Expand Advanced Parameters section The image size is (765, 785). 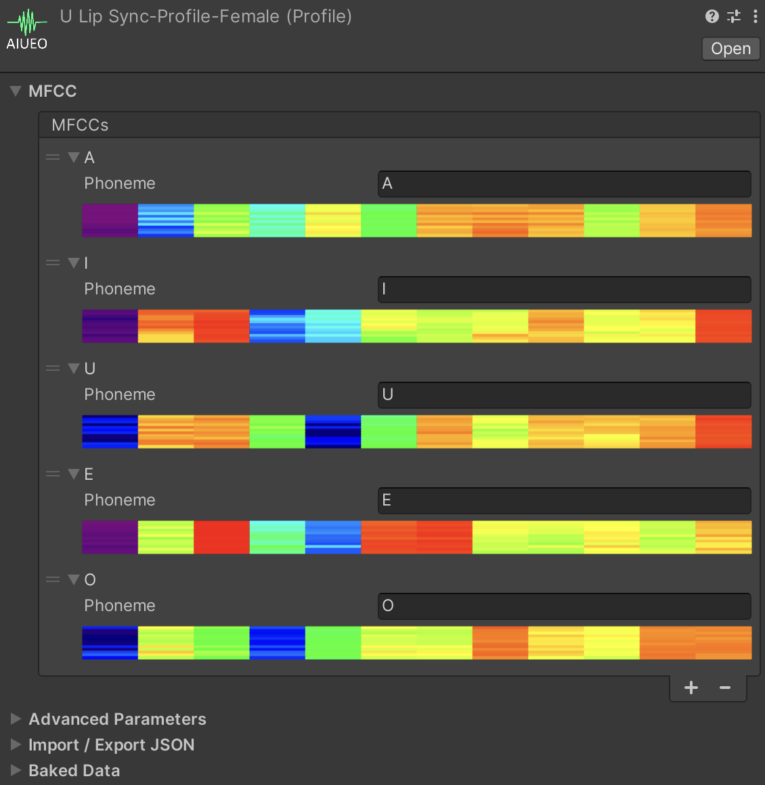click(x=16, y=719)
